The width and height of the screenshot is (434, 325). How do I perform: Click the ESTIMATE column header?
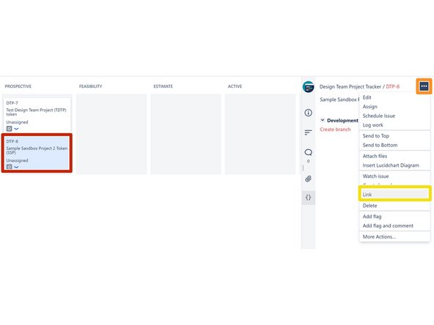pyautogui.click(x=163, y=86)
